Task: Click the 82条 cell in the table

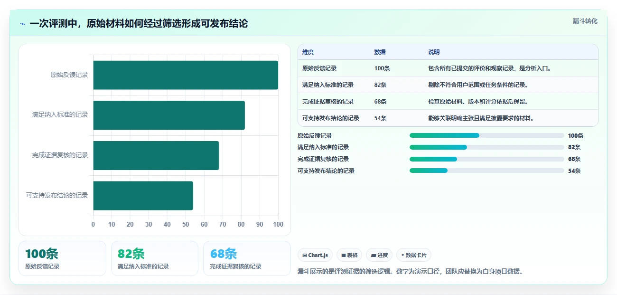Action: click(380, 85)
